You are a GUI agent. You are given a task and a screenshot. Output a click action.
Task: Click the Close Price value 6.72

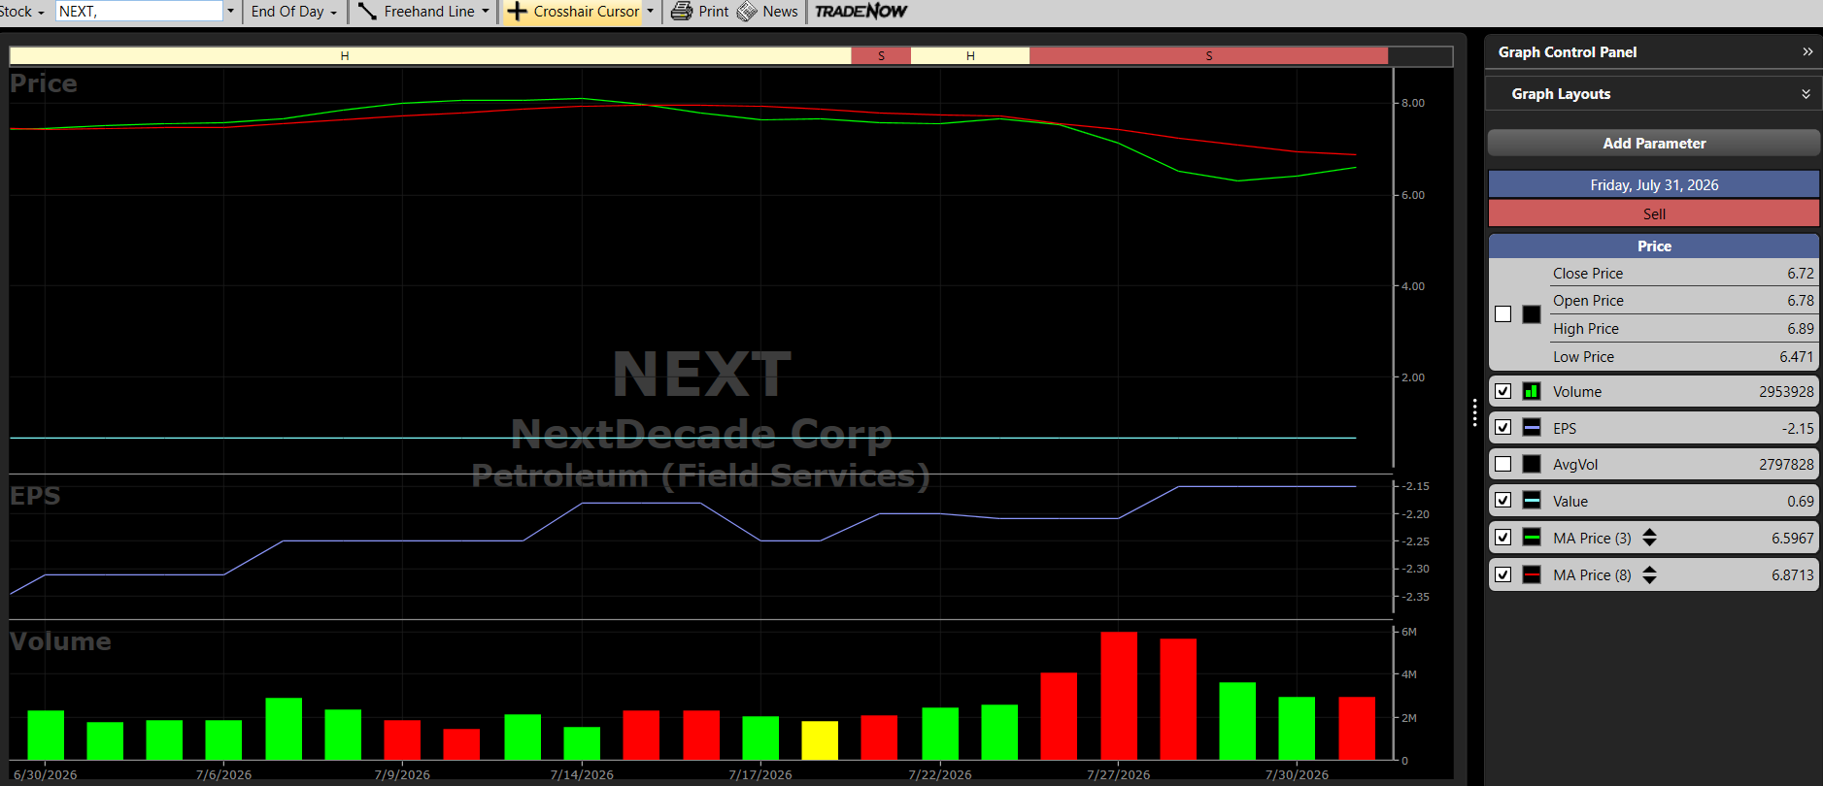pos(1801,274)
